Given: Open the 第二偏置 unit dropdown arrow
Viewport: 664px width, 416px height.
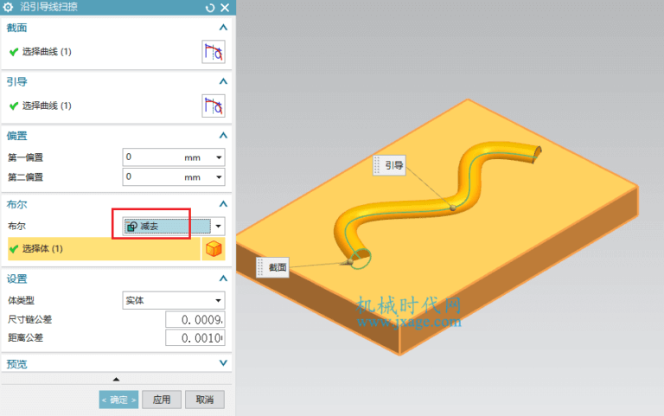Looking at the screenshot, I should pos(219,177).
